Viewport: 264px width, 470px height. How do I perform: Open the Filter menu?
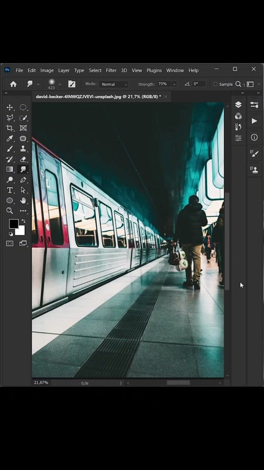111,70
